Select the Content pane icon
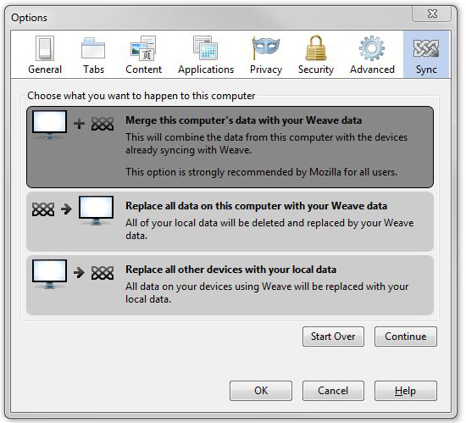The width and height of the screenshot is (466, 423). [143, 48]
